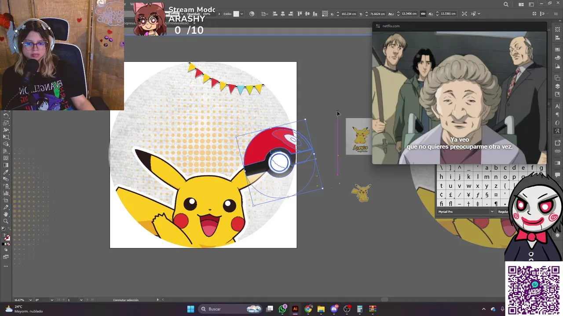Select the Symbol Sprayer tool
The image size is (563, 316).
coord(6,186)
